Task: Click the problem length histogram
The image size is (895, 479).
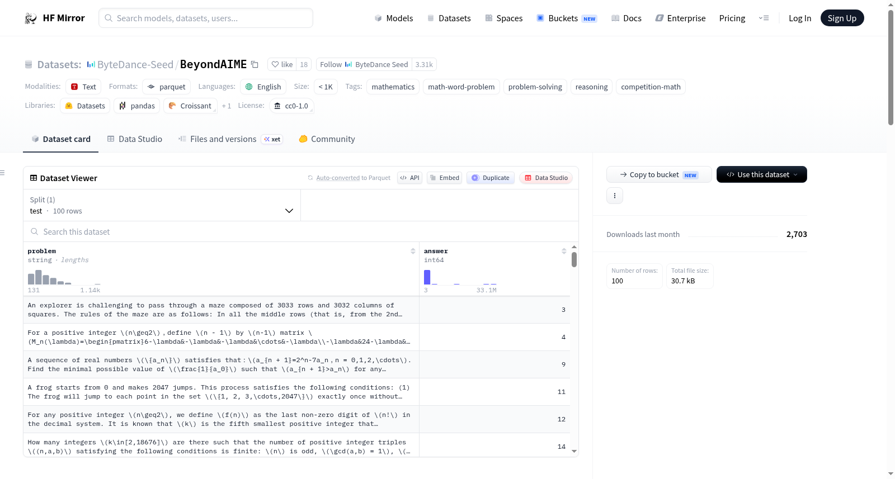Action: (64, 277)
